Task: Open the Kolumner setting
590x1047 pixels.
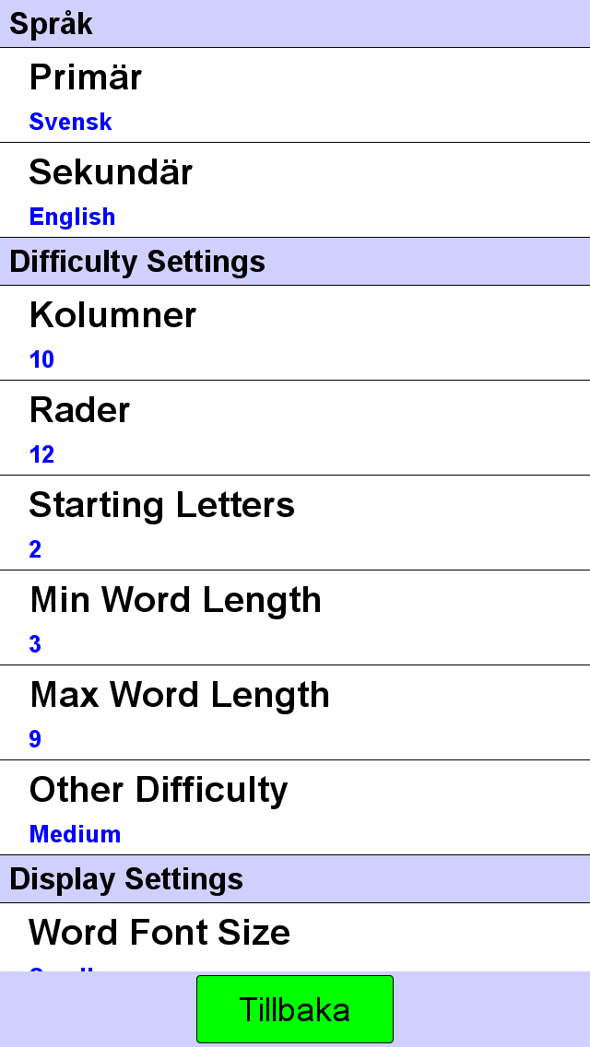Action: [x=295, y=333]
